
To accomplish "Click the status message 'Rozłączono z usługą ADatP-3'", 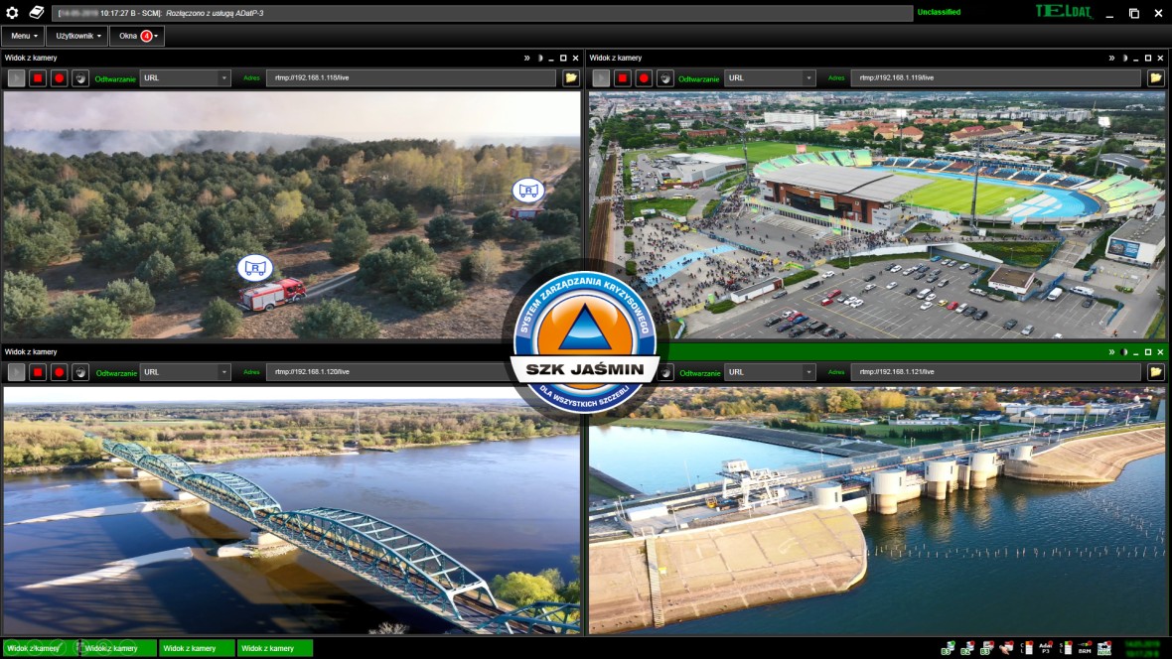I will (215, 14).
